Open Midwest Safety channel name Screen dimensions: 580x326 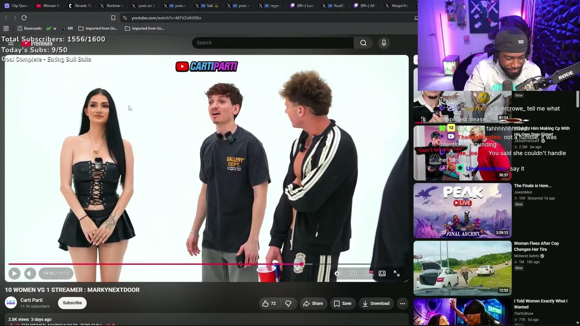(526, 256)
